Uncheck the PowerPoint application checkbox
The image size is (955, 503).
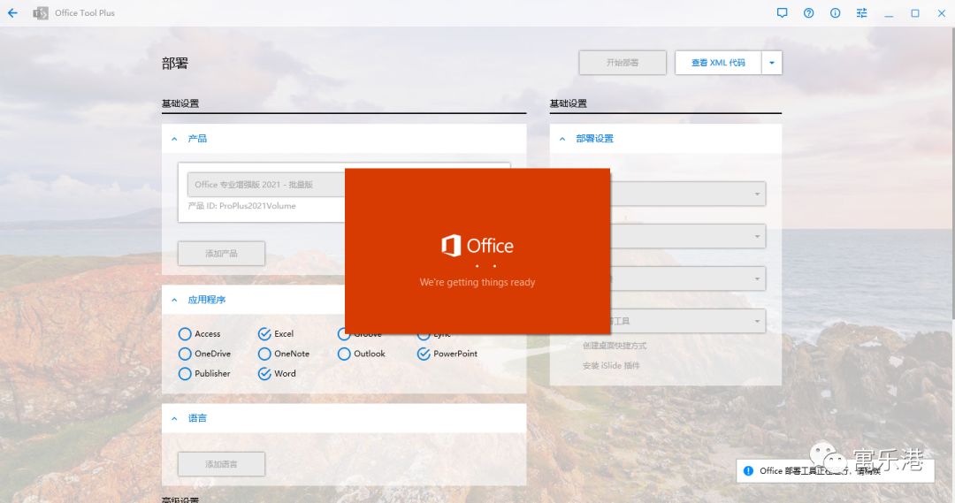tap(424, 354)
